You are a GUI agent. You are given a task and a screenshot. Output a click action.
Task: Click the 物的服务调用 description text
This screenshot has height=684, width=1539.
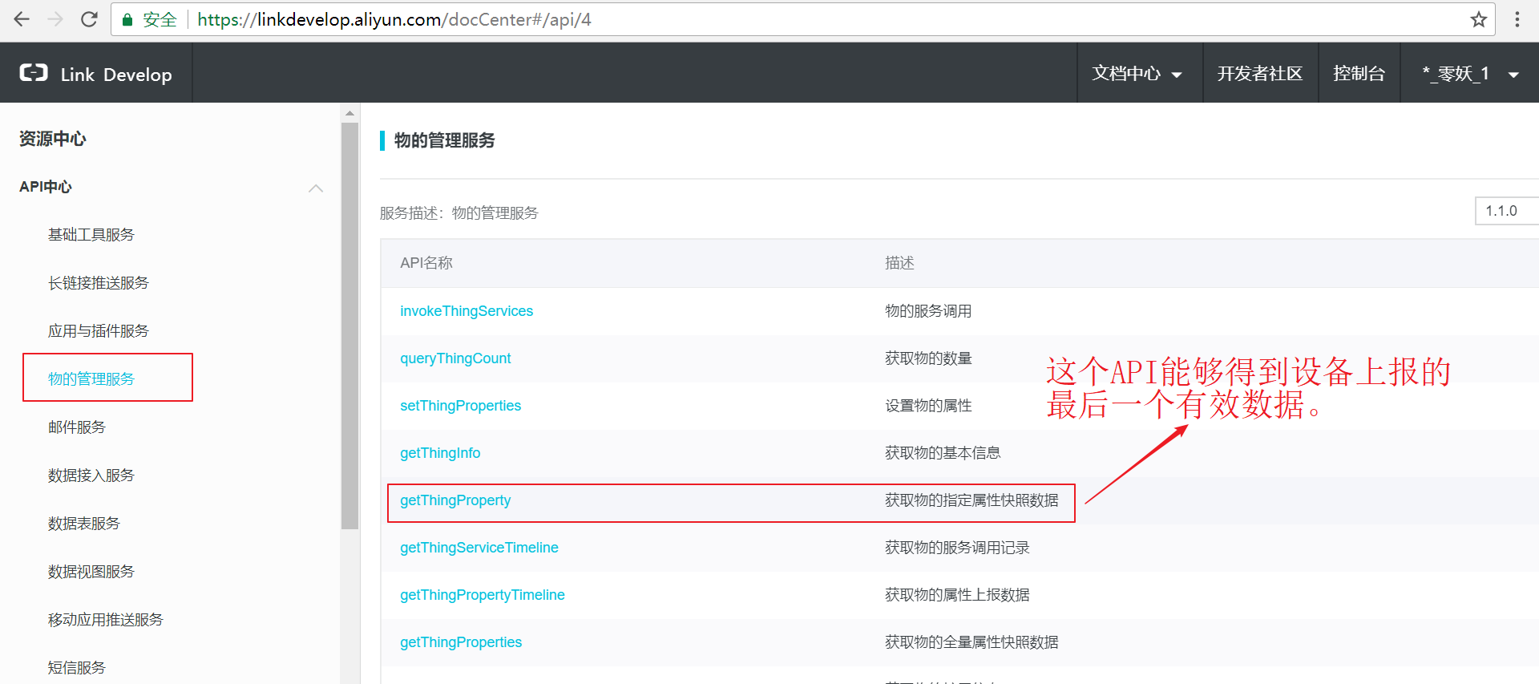click(928, 311)
